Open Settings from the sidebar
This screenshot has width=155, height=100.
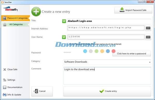tap(9, 80)
